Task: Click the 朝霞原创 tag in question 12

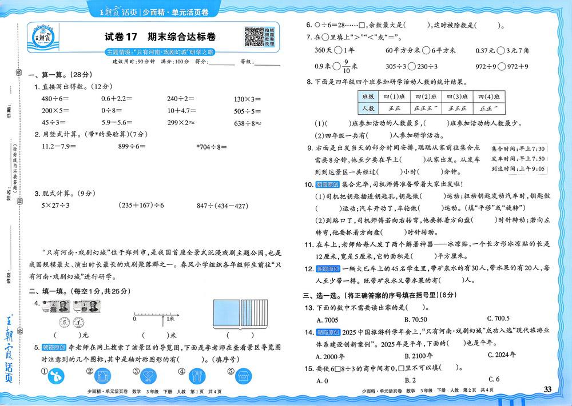Action: pos(327,269)
